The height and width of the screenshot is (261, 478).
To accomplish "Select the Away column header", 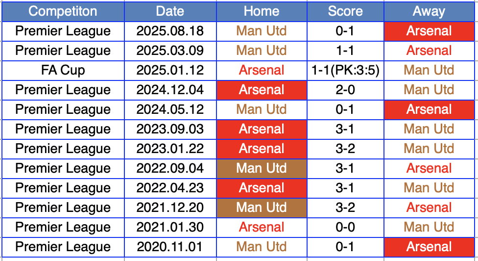I will pyautogui.click(x=429, y=11).
